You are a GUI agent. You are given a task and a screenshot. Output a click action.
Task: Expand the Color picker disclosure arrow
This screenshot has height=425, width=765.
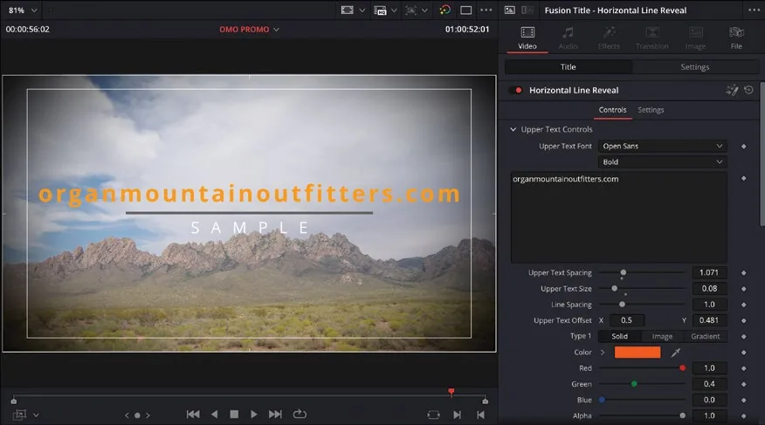tap(603, 353)
